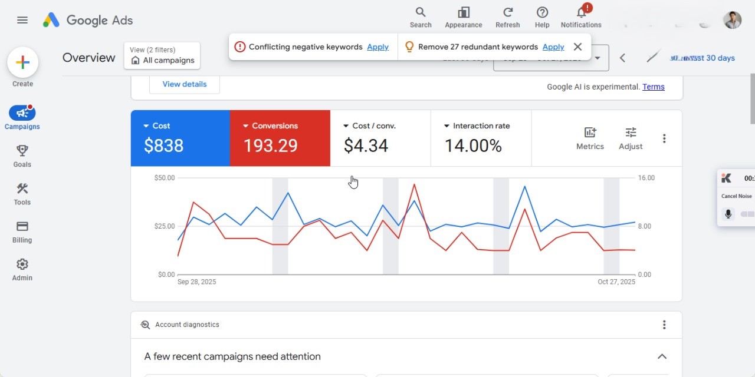Toggle the Cost metric card
The width and height of the screenshot is (755, 377).
coord(180,138)
